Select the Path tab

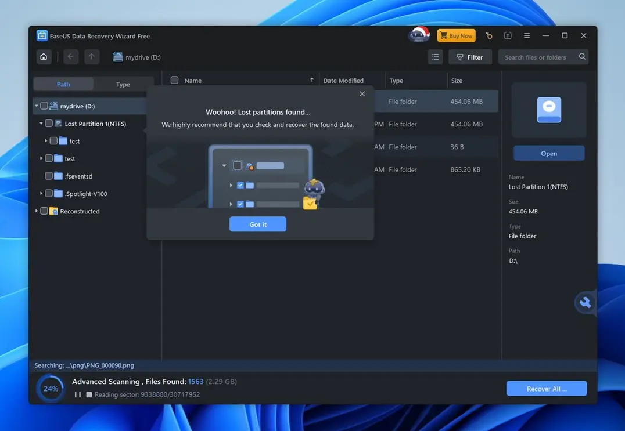click(x=63, y=84)
